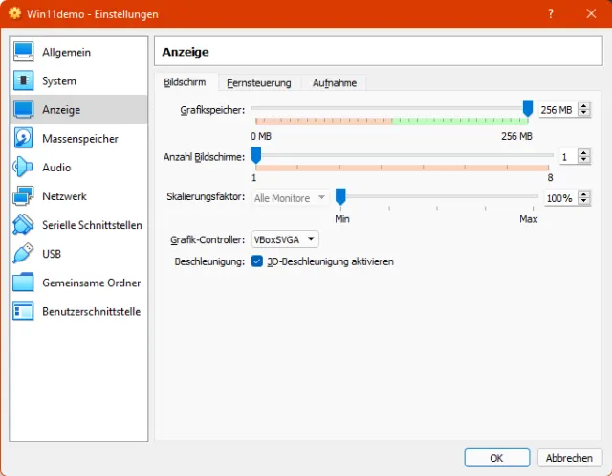Open Massenspeicher disk icon
Viewport: 612px width, 476px height.
24,139
